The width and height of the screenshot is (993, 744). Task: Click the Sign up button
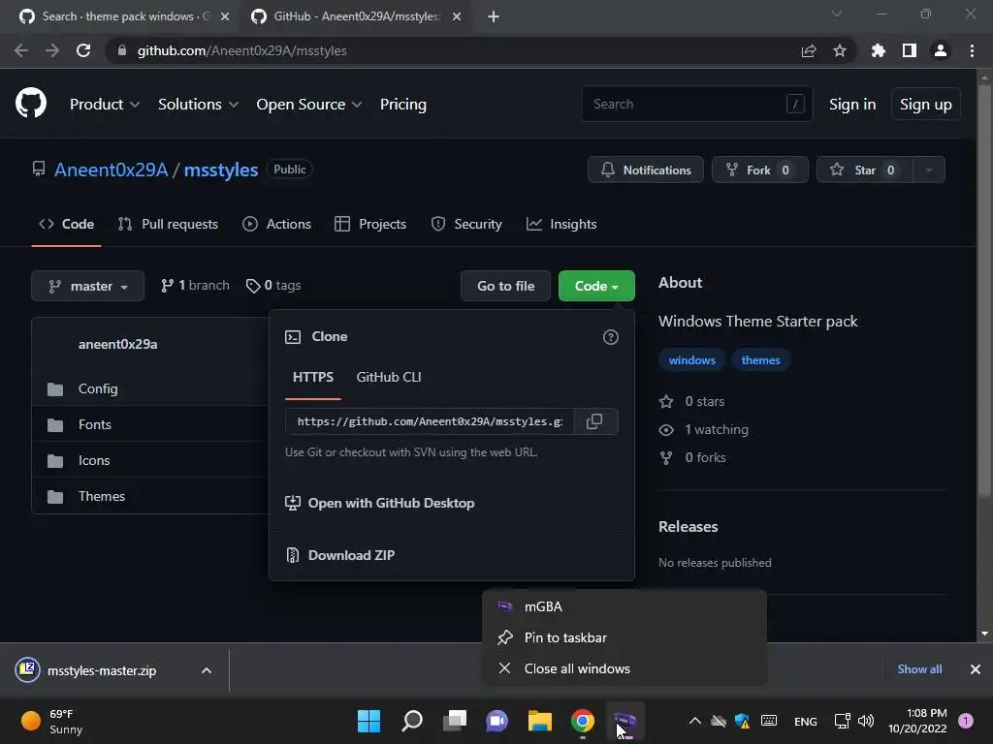tap(925, 105)
